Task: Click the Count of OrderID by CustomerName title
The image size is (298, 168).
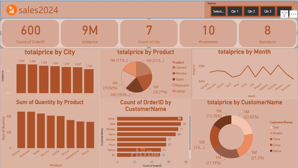Action: point(146,106)
